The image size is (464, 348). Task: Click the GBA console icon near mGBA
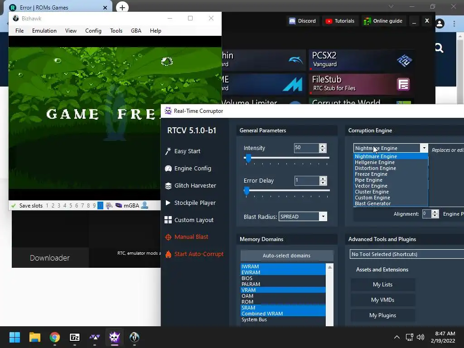pos(119,205)
